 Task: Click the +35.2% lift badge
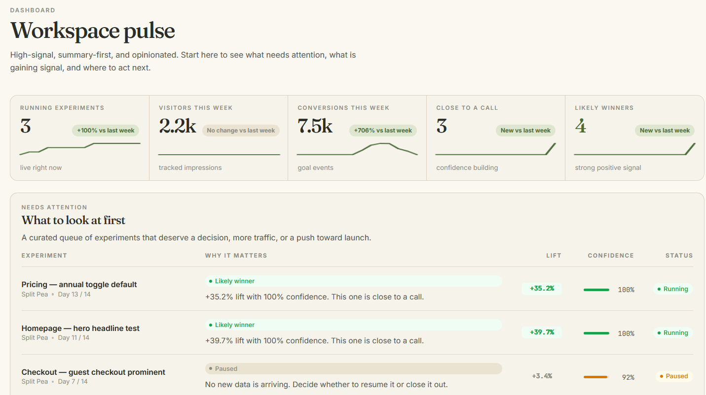(x=542, y=289)
